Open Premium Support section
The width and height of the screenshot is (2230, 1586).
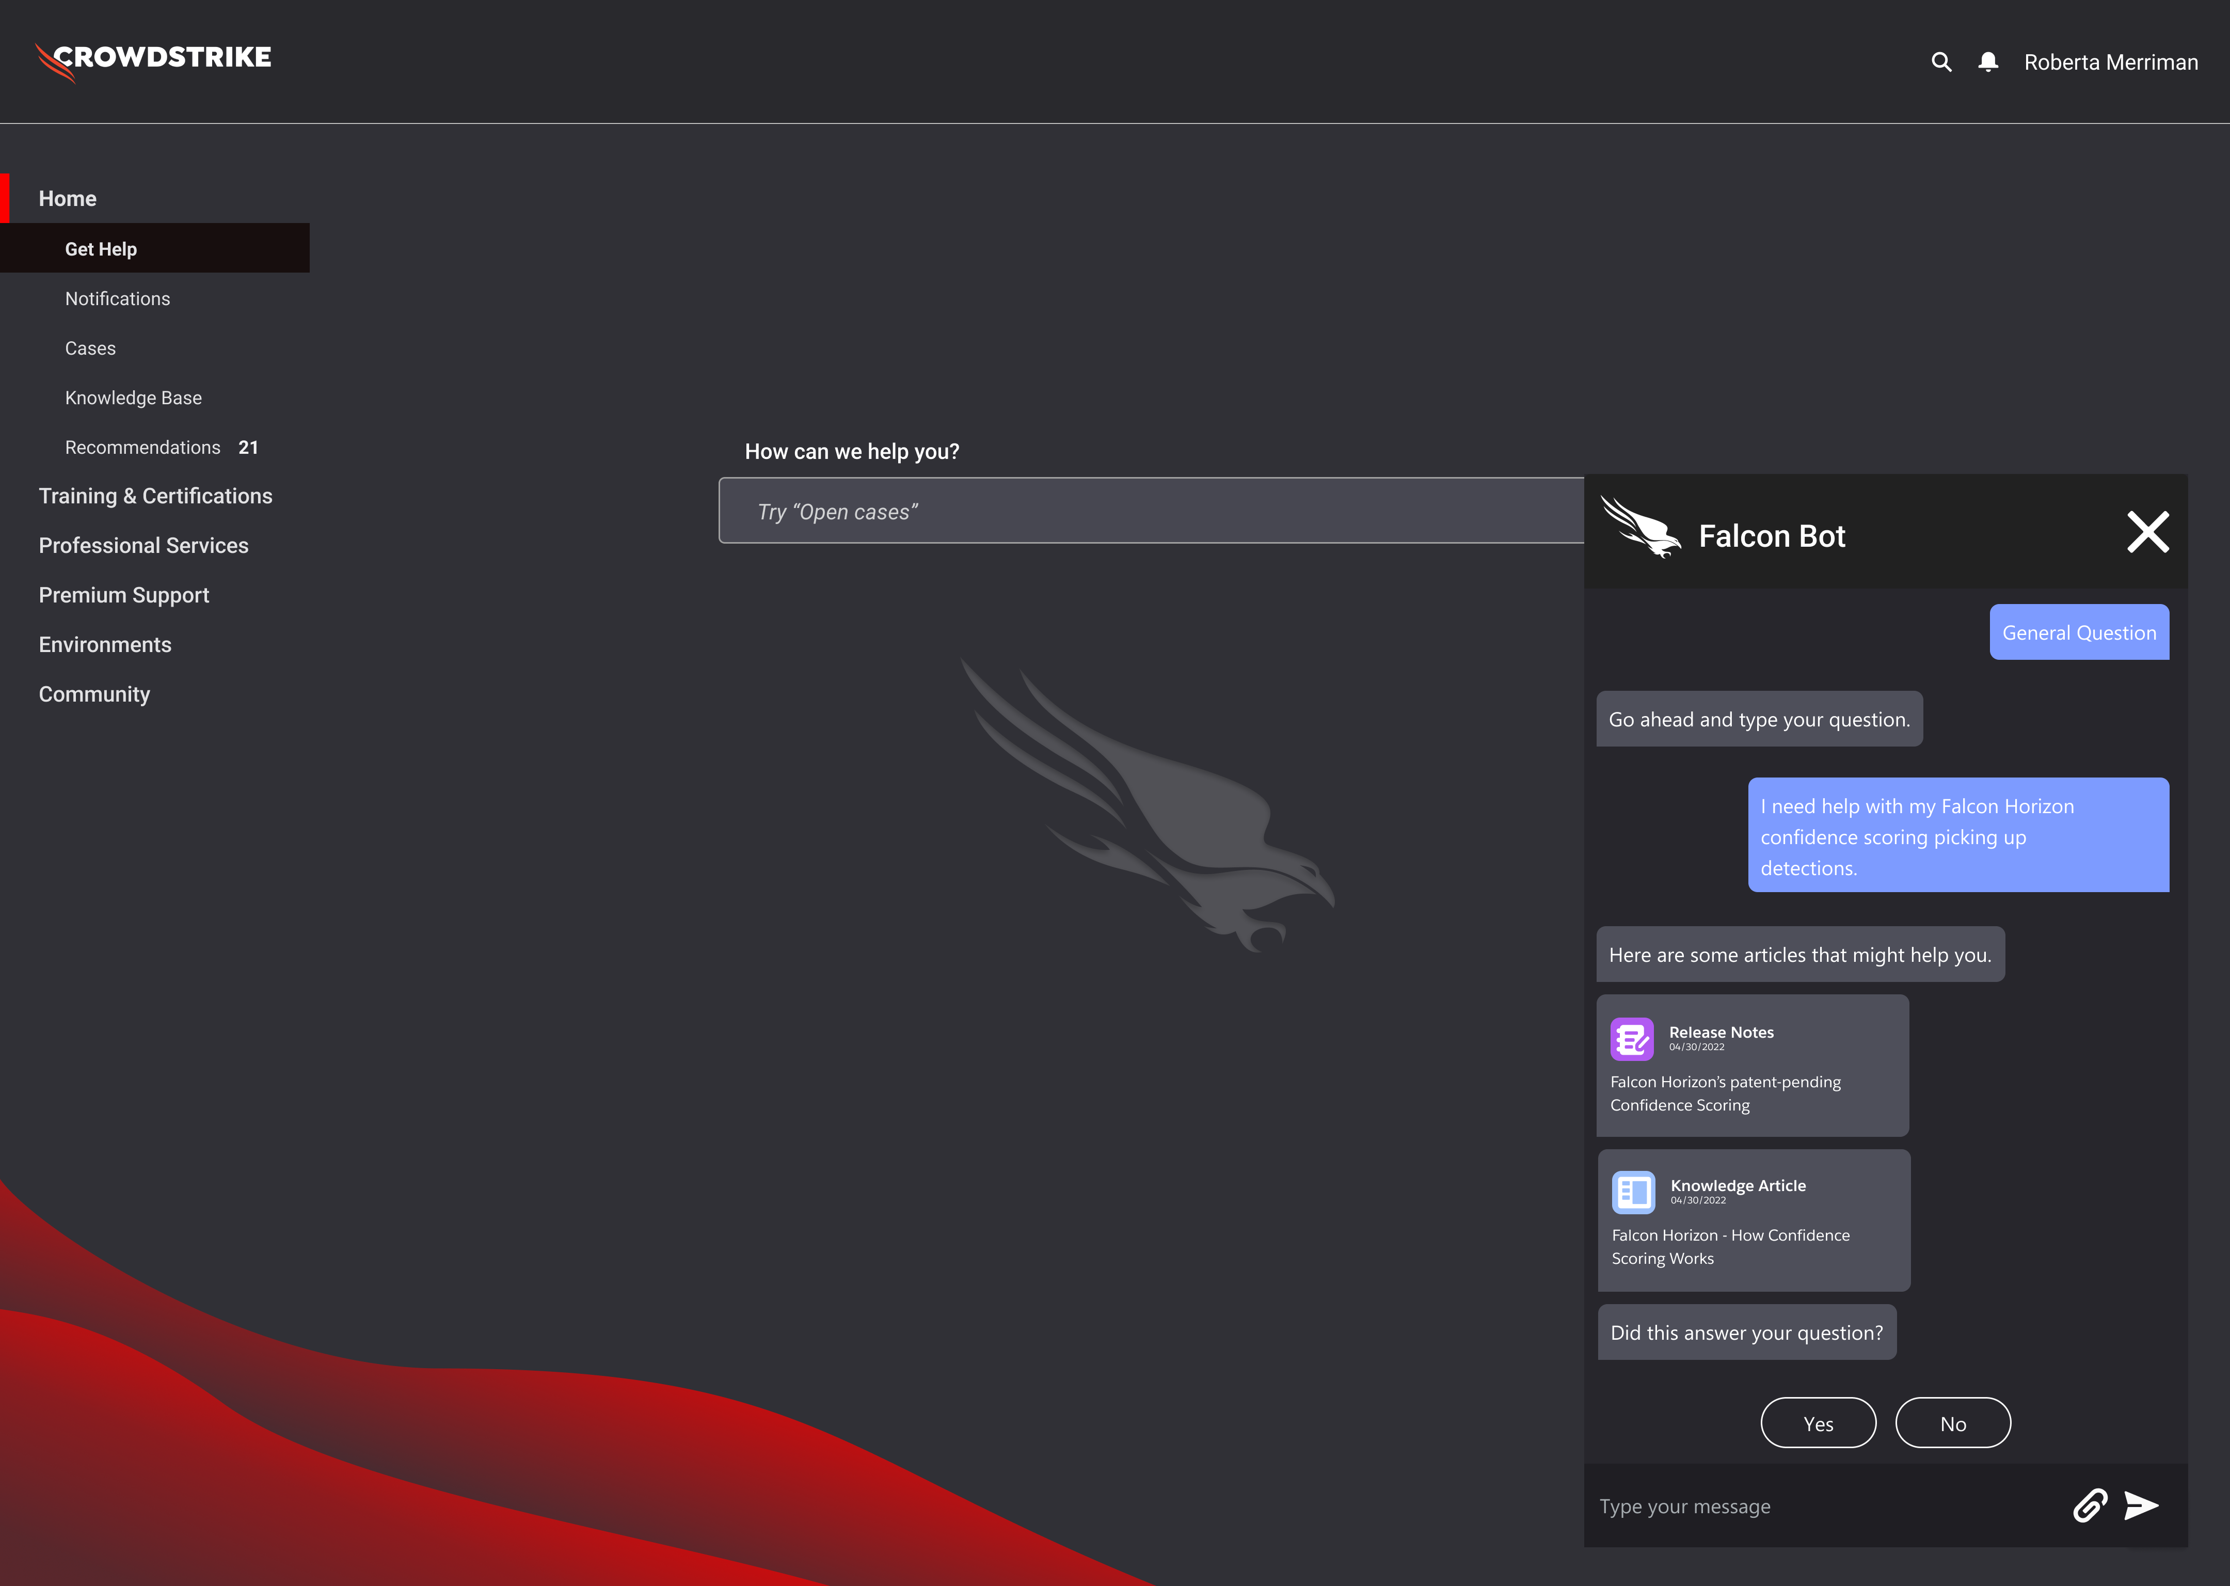tap(124, 596)
